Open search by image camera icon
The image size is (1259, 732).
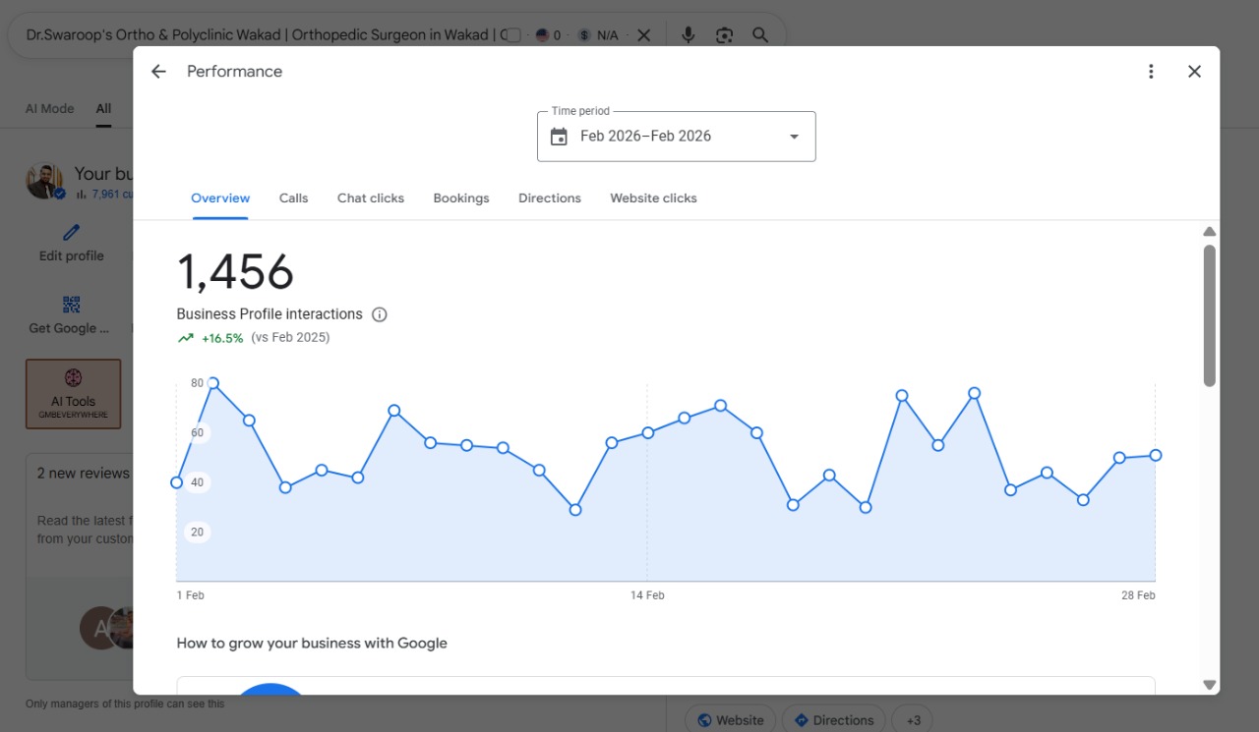725,35
